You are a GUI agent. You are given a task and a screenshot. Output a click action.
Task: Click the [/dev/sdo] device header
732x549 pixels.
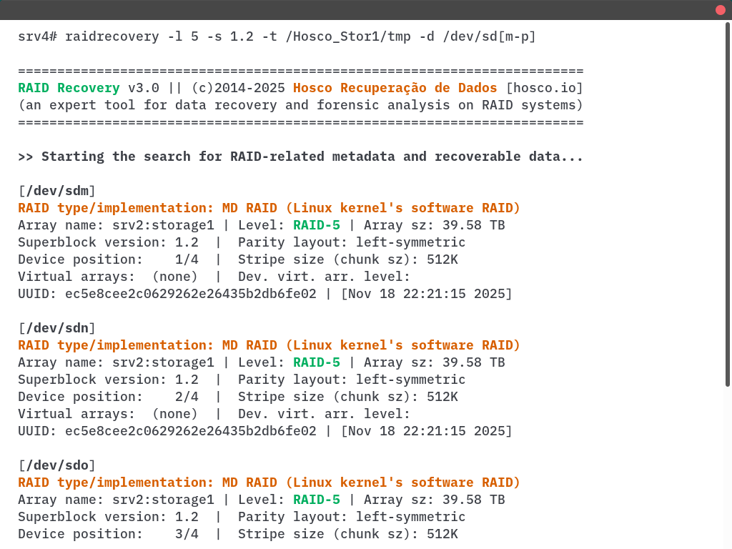pos(56,465)
